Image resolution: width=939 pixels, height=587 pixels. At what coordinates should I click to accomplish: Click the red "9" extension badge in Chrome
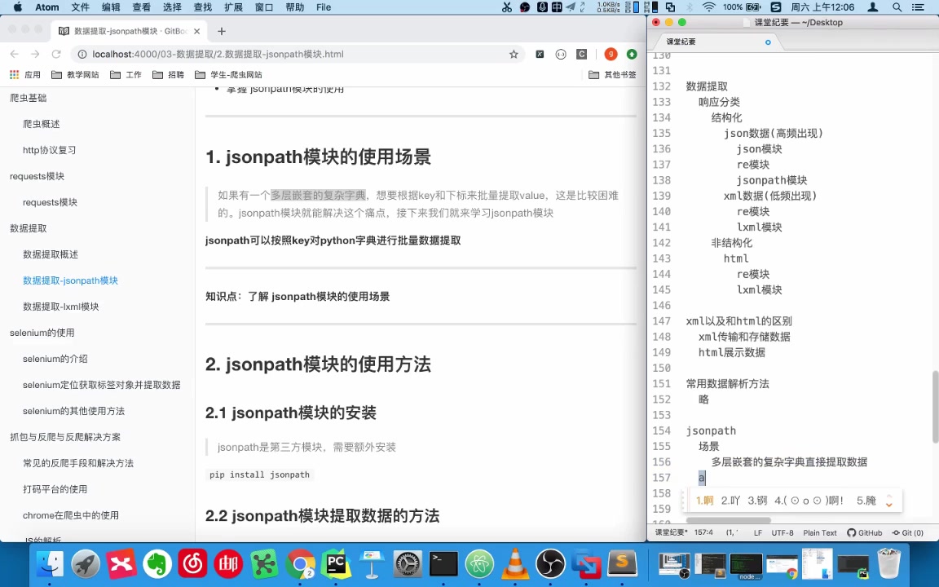611,54
